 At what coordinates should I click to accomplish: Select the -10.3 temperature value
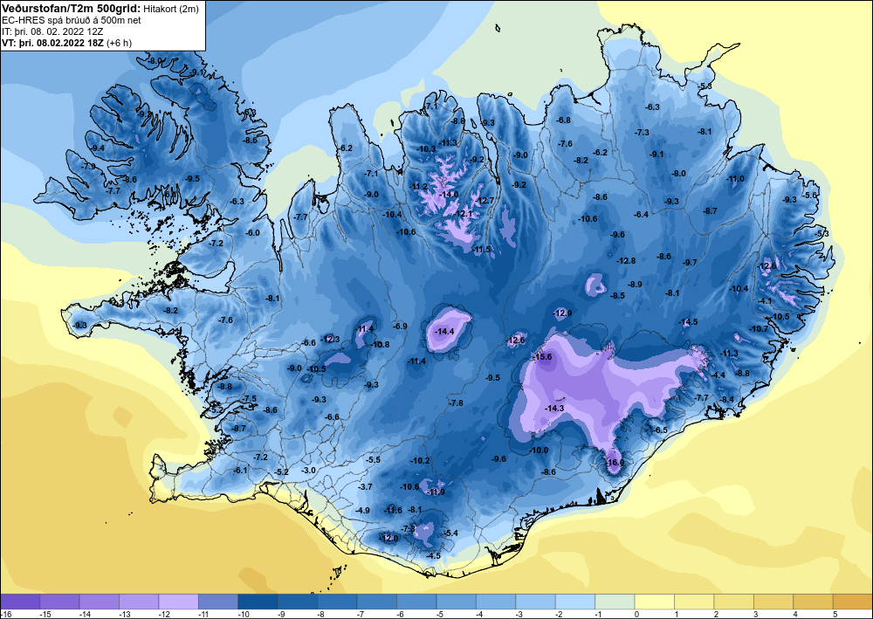click(427, 148)
